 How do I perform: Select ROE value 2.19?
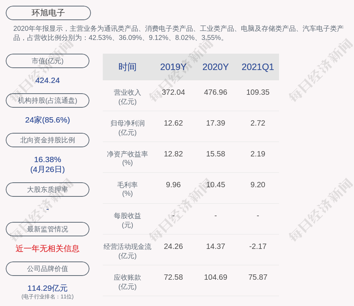[x=258, y=154]
